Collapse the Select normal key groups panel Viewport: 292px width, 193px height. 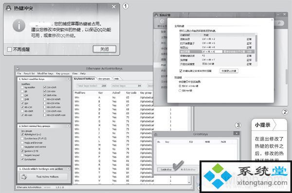point(68,126)
